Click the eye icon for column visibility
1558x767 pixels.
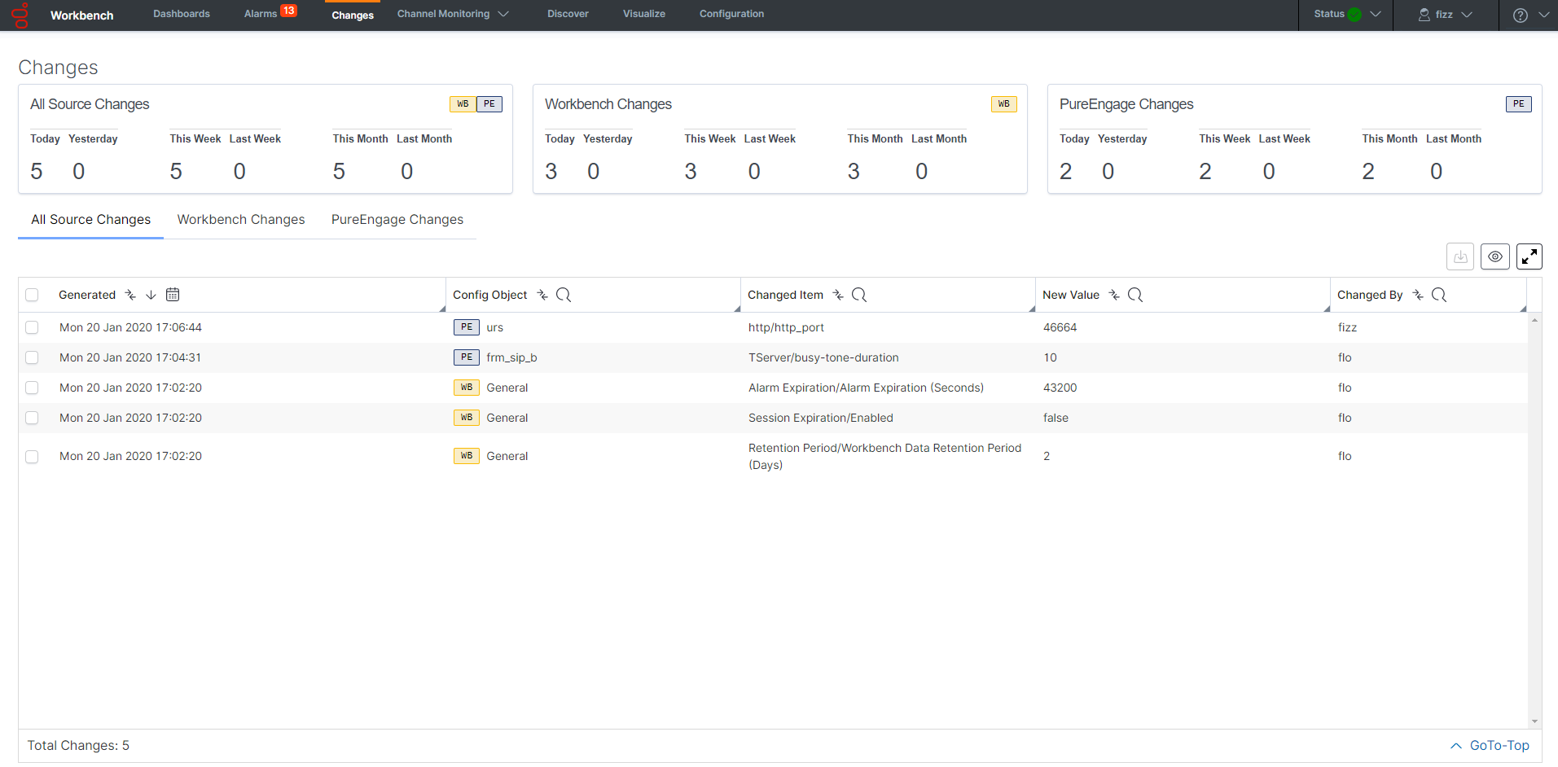point(1494,256)
